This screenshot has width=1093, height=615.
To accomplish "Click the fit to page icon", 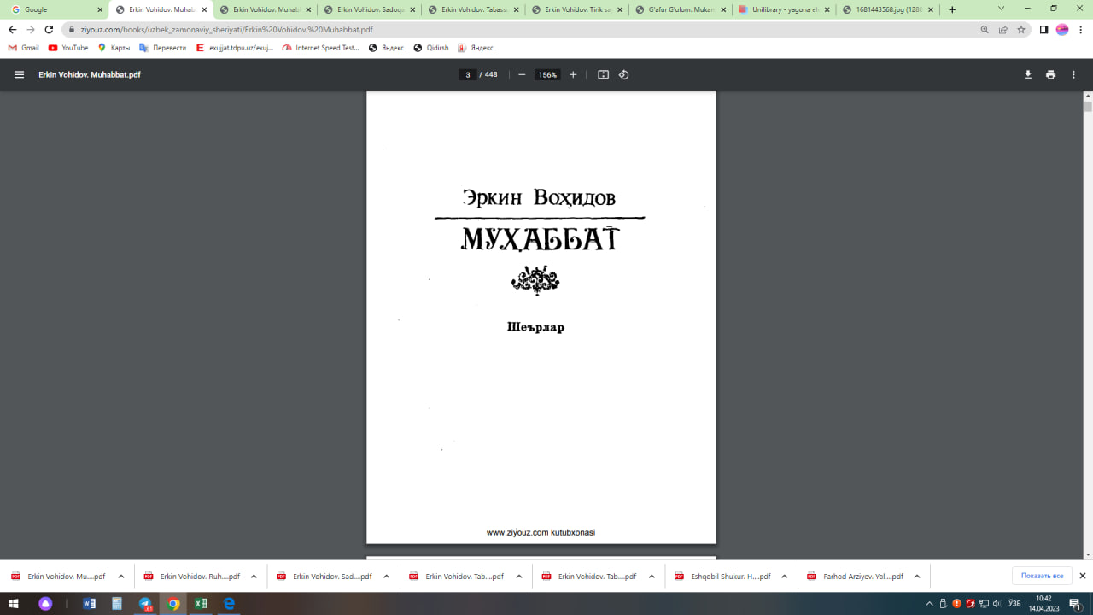I will (x=603, y=74).
